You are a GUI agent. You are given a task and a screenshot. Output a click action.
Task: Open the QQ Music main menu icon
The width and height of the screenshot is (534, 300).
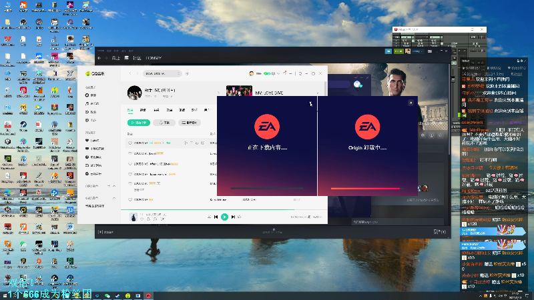click(290, 73)
